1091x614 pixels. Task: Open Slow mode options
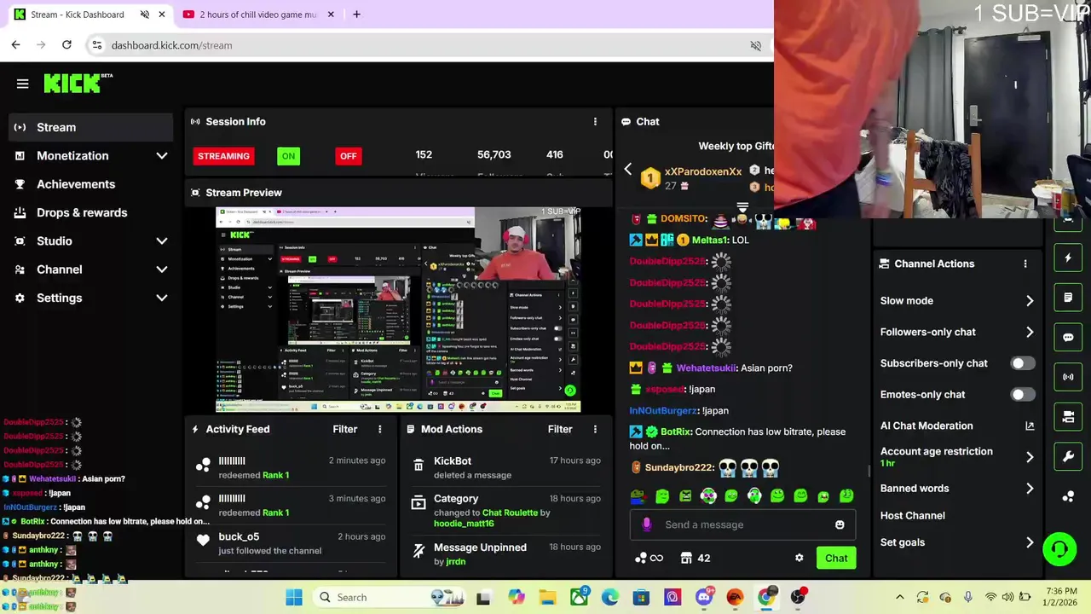click(x=957, y=301)
